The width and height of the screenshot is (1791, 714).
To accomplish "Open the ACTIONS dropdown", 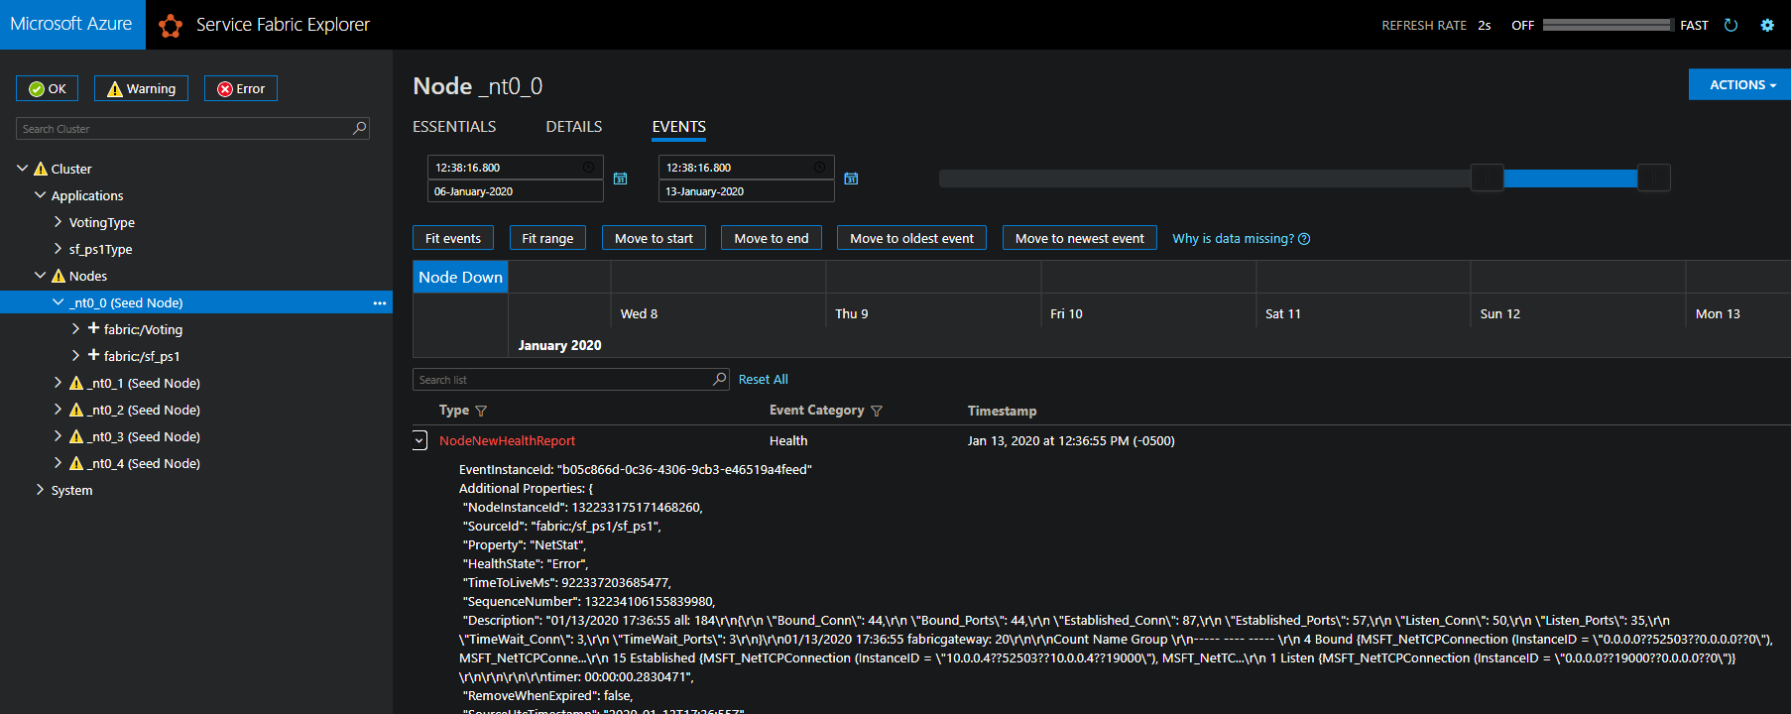I will pos(1739,84).
